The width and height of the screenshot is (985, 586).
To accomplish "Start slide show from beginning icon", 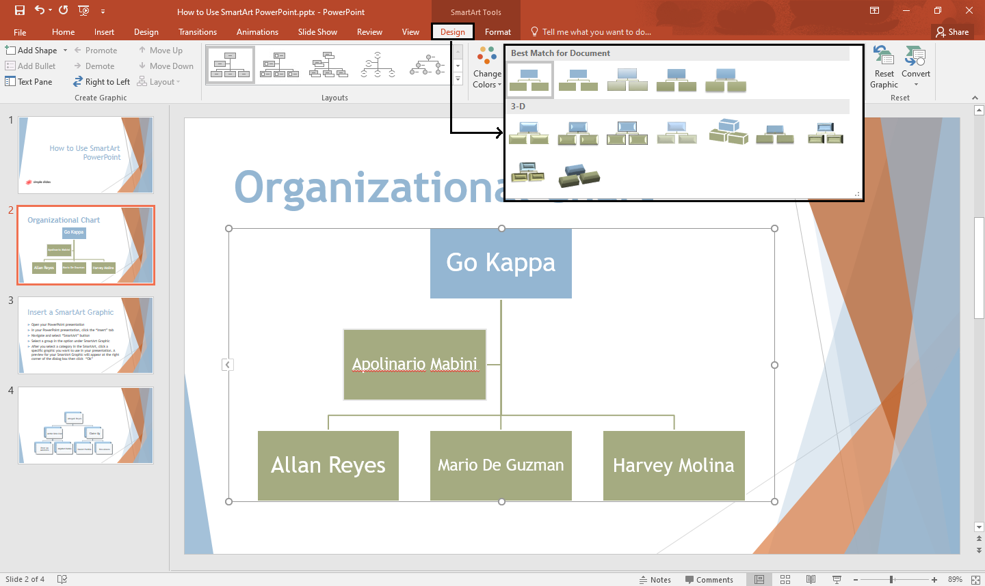I will click(83, 10).
